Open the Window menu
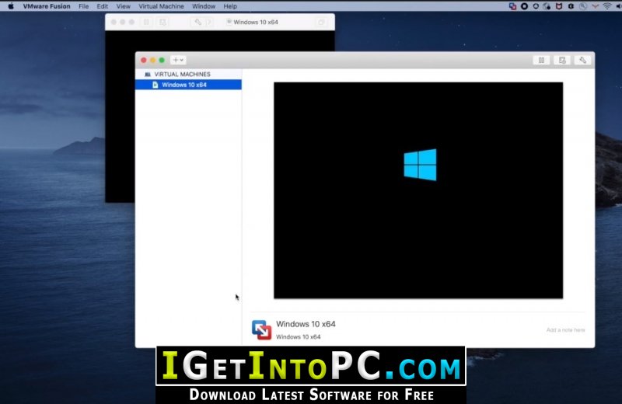Screen dimensions: 622x404 point(204,6)
